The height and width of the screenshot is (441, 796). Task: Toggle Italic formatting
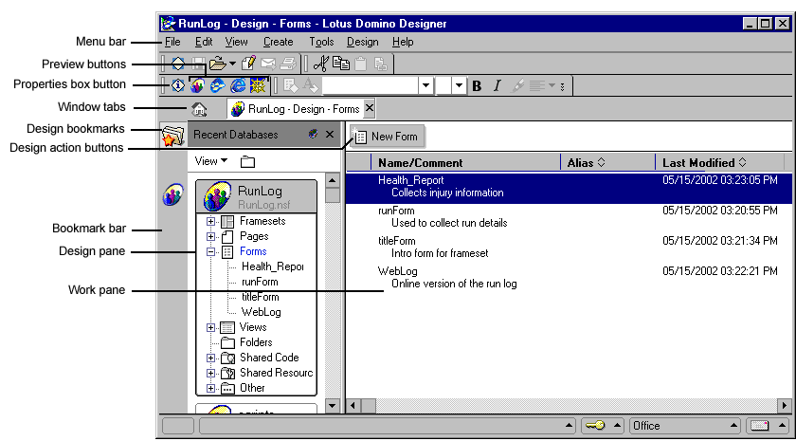(497, 86)
